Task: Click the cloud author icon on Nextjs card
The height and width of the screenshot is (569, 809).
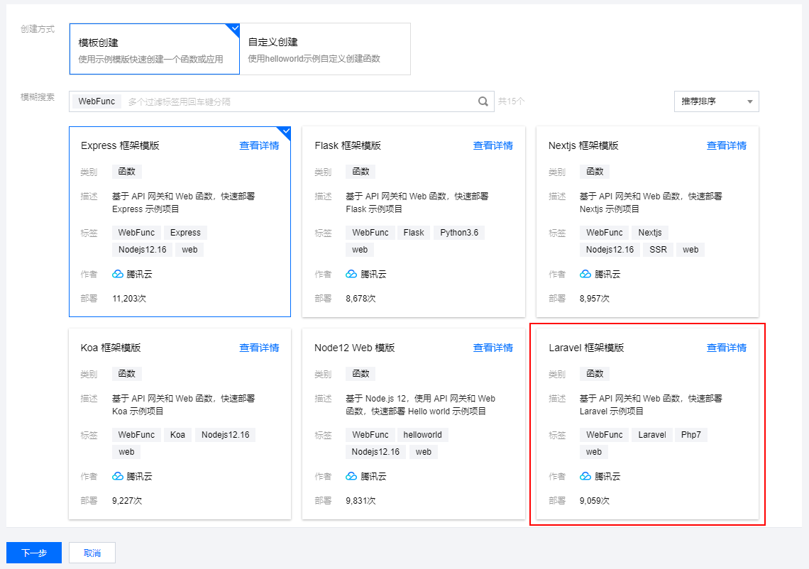Action: pyautogui.click(x=585, y=274)
